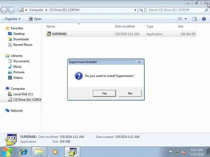Confirm install by clicking Yes
Screen dimensions: 210x157
pyautogui.click(x=104, y=93)
